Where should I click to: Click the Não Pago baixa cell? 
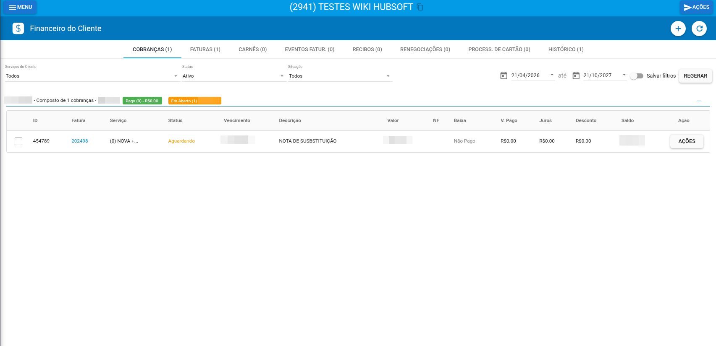[x=464, y=141]
